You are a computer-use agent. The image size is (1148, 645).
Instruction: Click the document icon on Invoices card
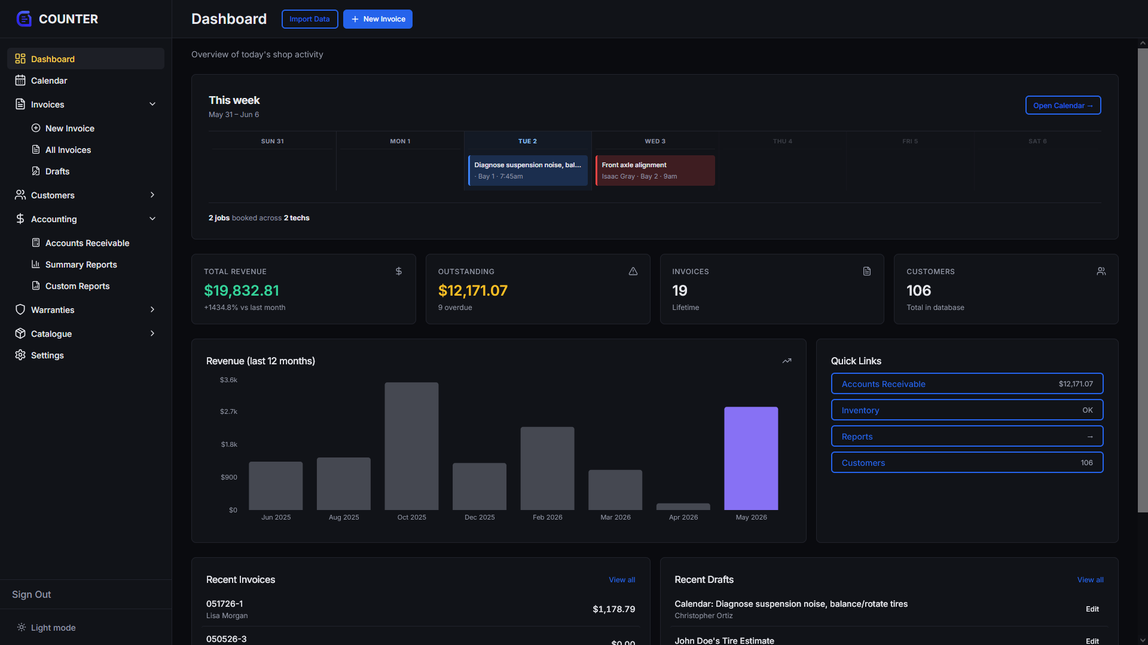867,271
